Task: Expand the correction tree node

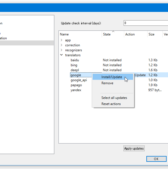Action: (x=62, y=45)
